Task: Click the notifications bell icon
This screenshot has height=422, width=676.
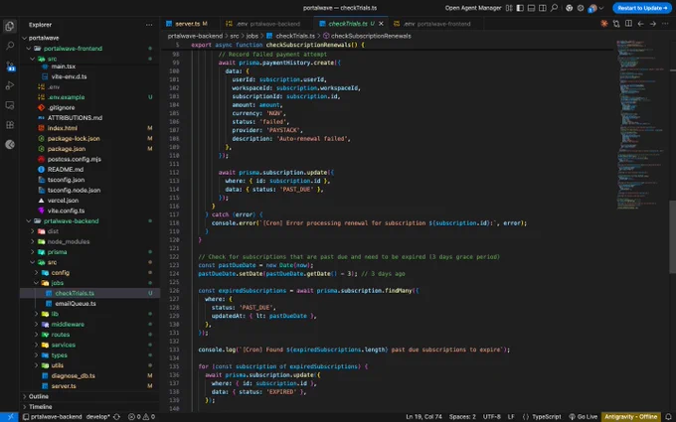Action: (x=669, y=417)
